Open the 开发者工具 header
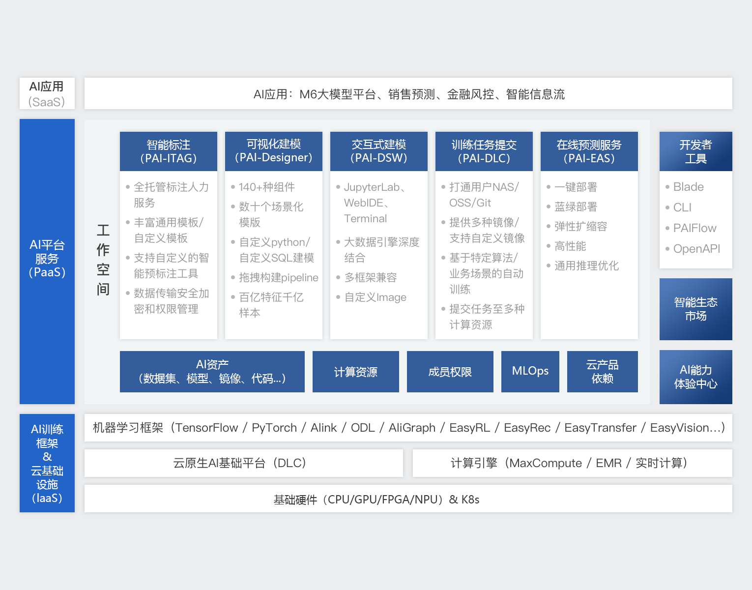Screen dimensions: 752x590 (x=696, y=151)
